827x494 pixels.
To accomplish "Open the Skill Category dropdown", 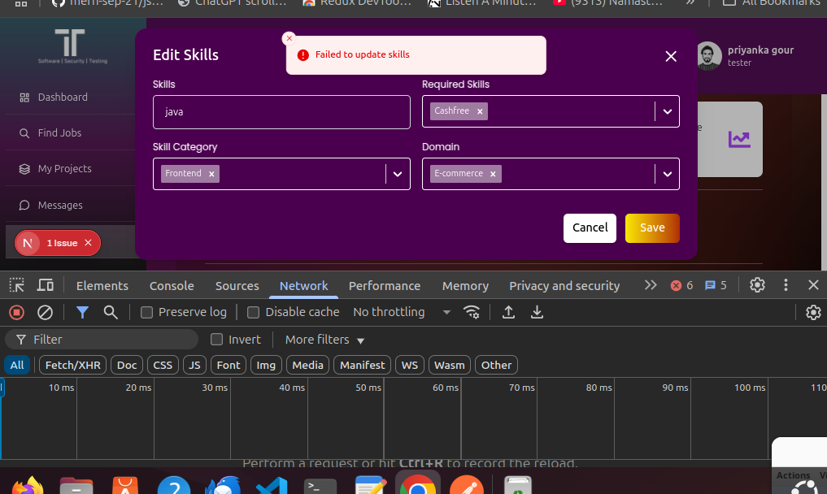I will [x=398, y=174].
